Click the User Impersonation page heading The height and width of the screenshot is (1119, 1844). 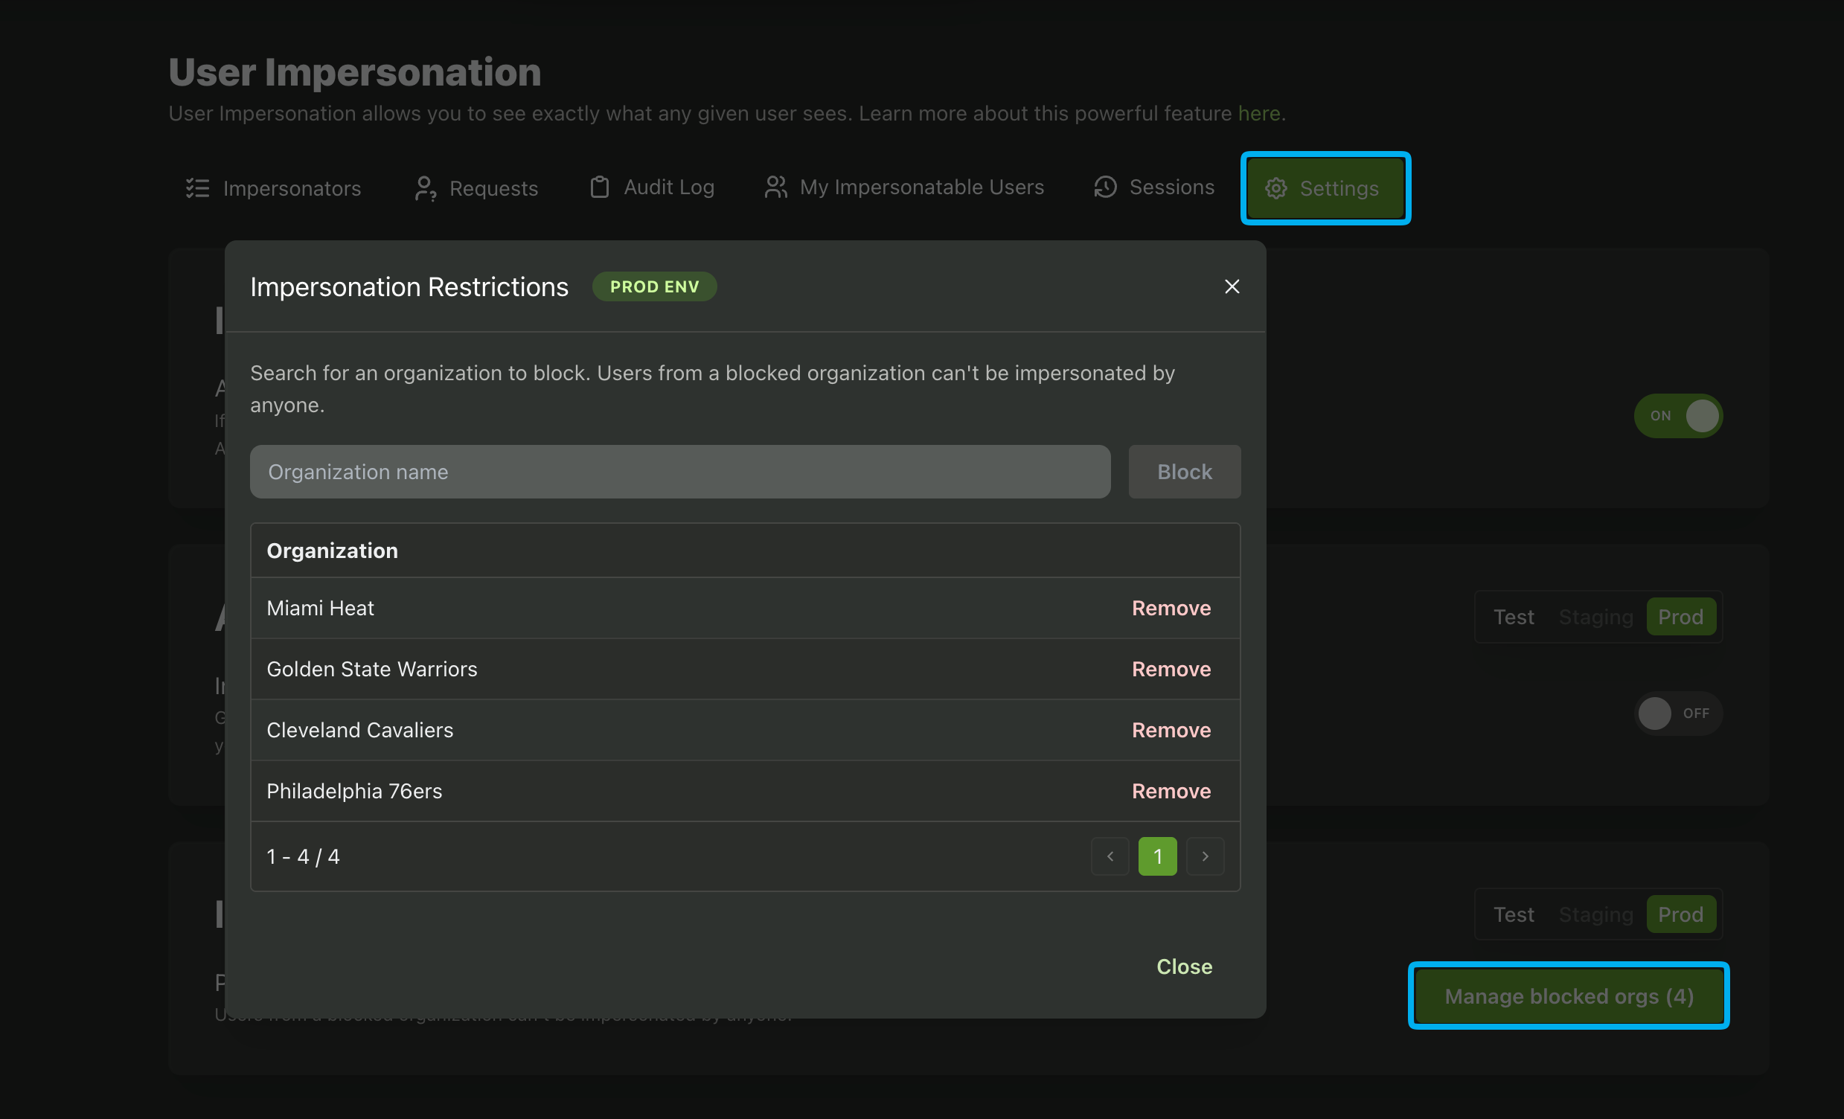pyautogui.click(x=355, y=73)
